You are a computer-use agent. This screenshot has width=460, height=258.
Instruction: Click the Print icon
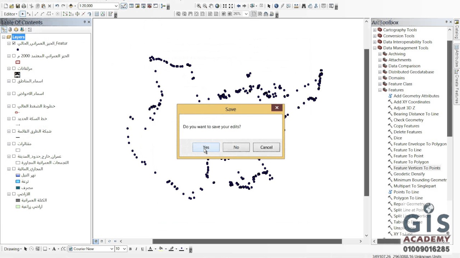pyautogui.click(x=24, y=6)
